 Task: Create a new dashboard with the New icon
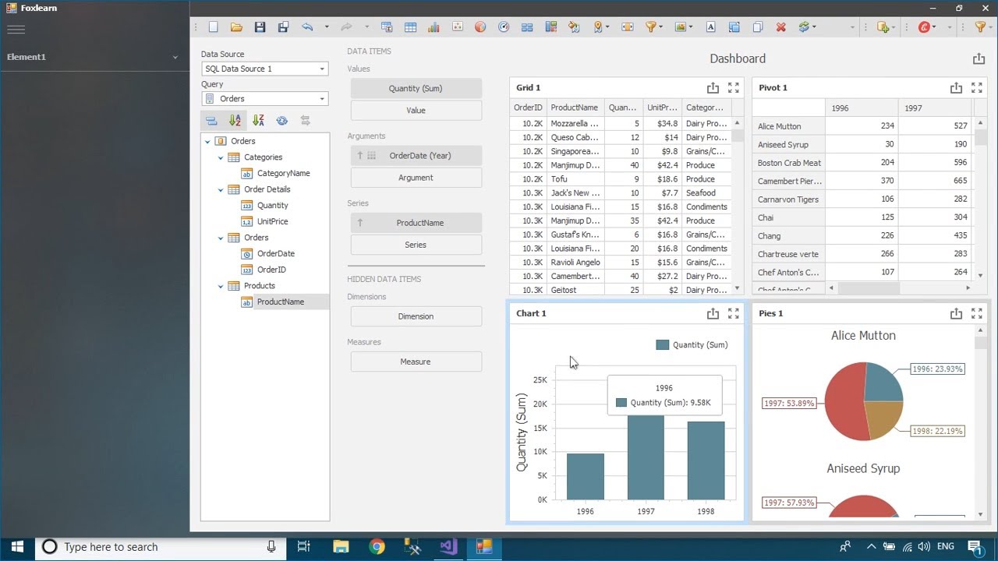213,27
